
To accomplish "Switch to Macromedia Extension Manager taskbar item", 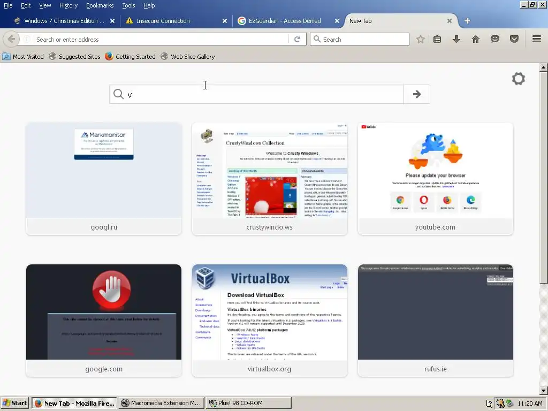I will click(161, 403).
